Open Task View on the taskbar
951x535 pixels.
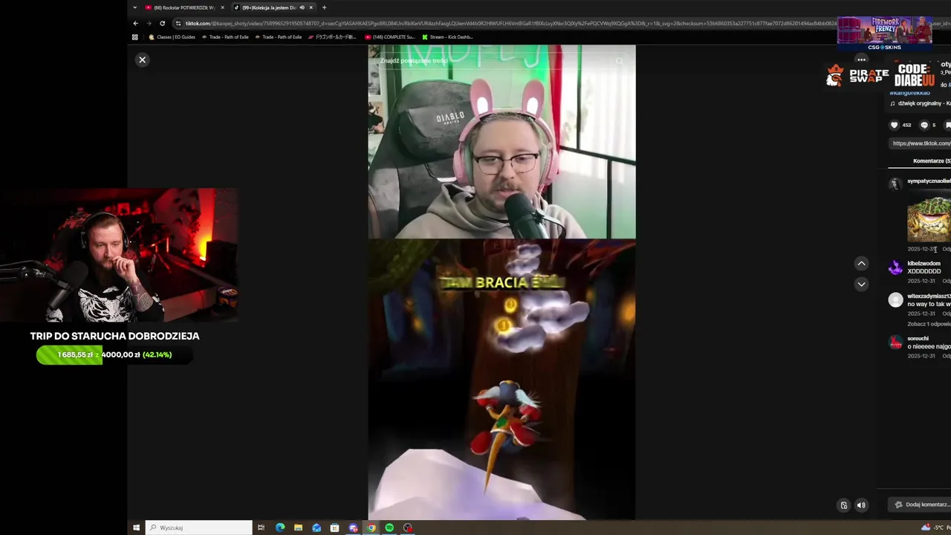coord(261,528)
